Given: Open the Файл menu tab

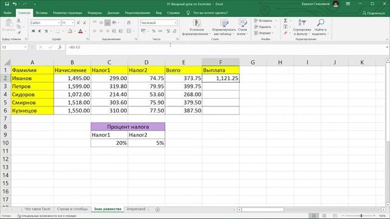Looking at the screenshot, I should pyautogui.click(x=7, y=13).
